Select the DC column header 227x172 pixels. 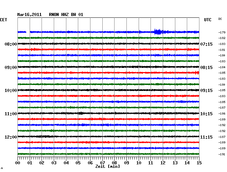pos(220,19)
